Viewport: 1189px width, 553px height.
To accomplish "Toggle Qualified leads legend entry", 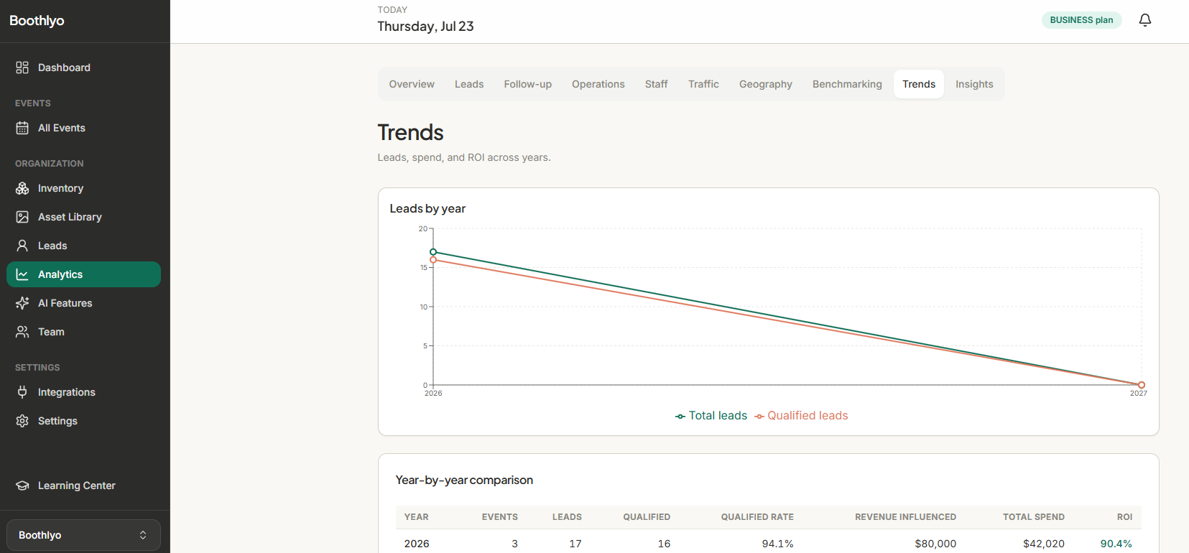I will coord(801,416).
